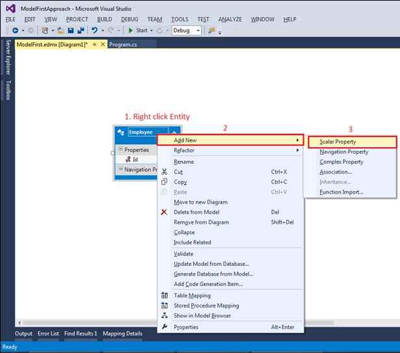The height and width of the screenshot is (353, 400).
Task: Click the Navigate Forward toolbar icon
Action: tap(31, 31)
